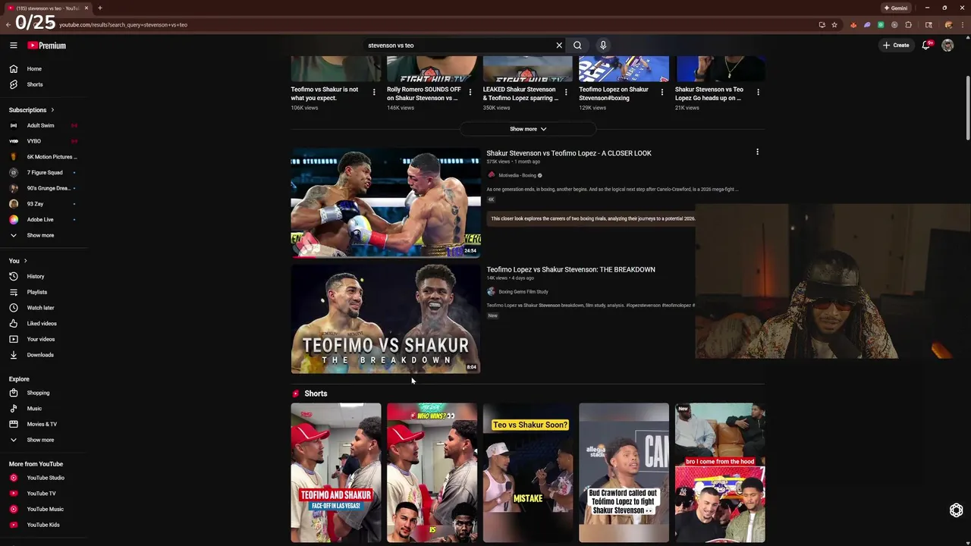Play 'A CLOSER LOOK' video thumbnail
The image size is (971, 546).
click(385, 202)
